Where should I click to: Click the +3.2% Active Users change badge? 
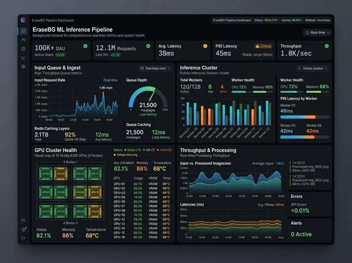coord(60,55)
